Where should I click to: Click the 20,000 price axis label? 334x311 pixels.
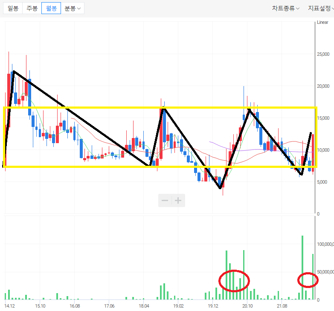point(323,86)
